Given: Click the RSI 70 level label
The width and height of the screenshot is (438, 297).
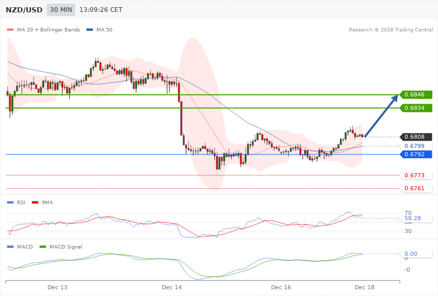Looking at the screenshot, I should [x=408, y=213].
